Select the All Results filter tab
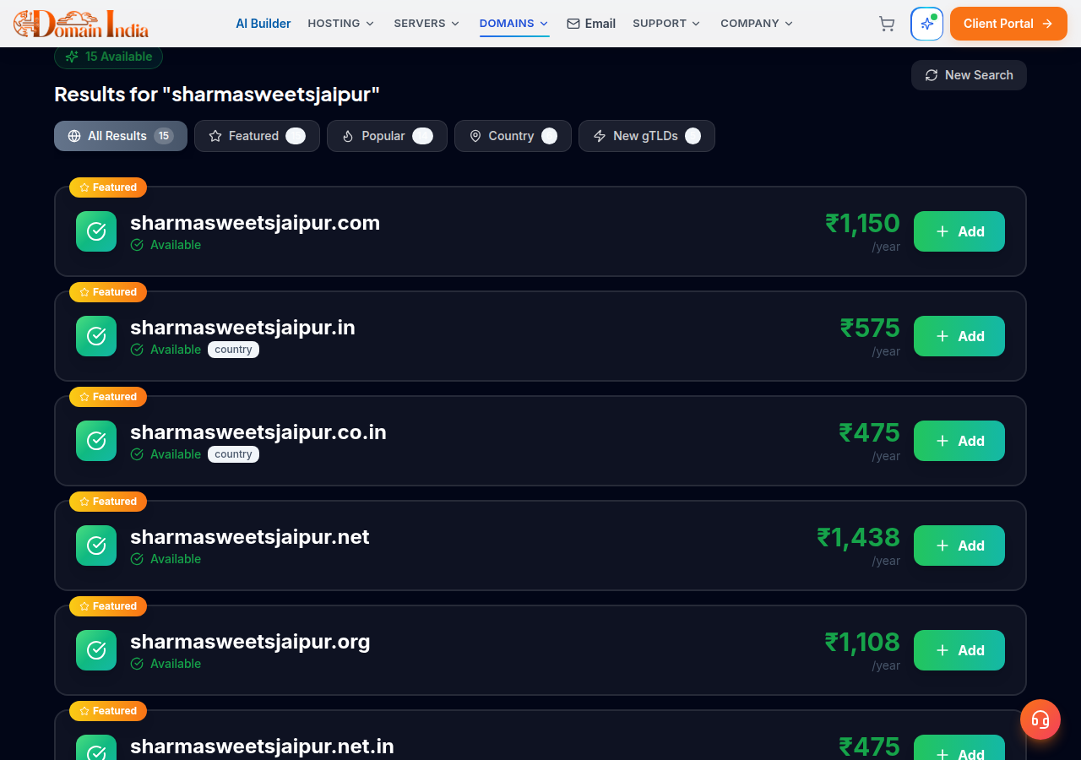 tap(121, 136)
